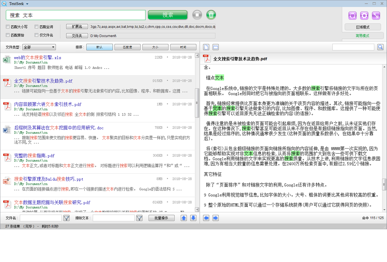Click the PDF icon in preview header

point(207,58)
